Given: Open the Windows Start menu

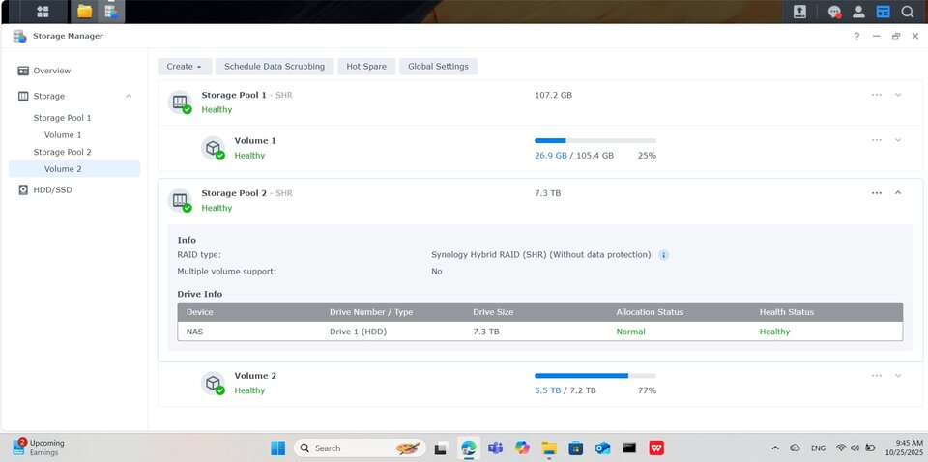Looking at the screenshot, I should point(277,448).
